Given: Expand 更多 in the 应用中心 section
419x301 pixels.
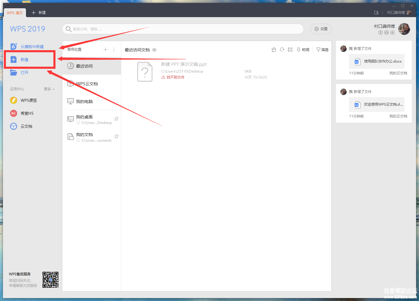Looking at the screenshot, I should tap(49, 89).
